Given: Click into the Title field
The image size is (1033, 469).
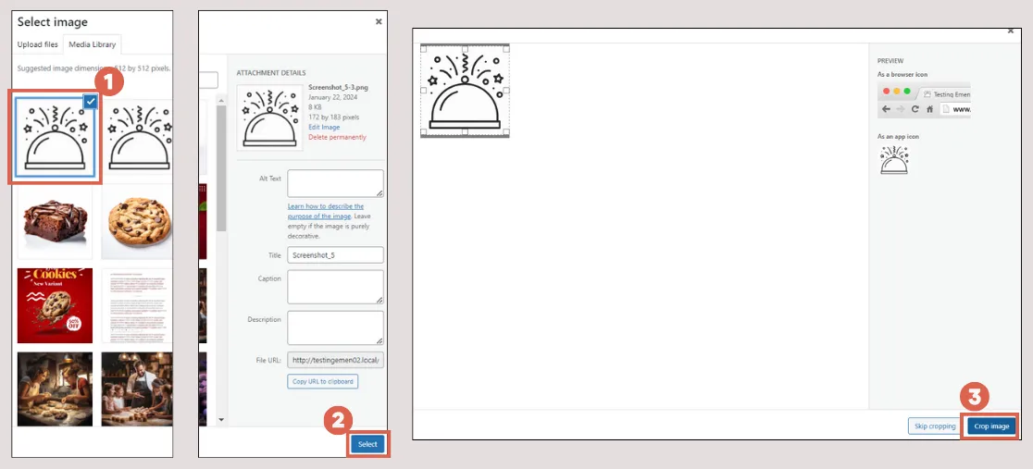Looking at the screenshot, I should (x=335, y=254).
